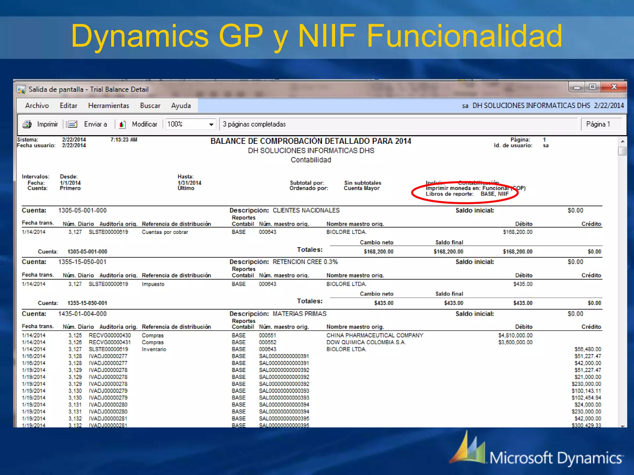Viewport: 634px width, 475px height.
Task: Click CHINA PHARMACEUTICAL COMPANY name
Action: coord(375,335)
